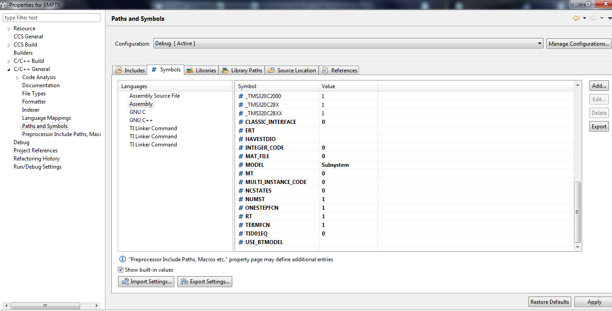
Task: Open File Types settings page
Action: point(34,94)
